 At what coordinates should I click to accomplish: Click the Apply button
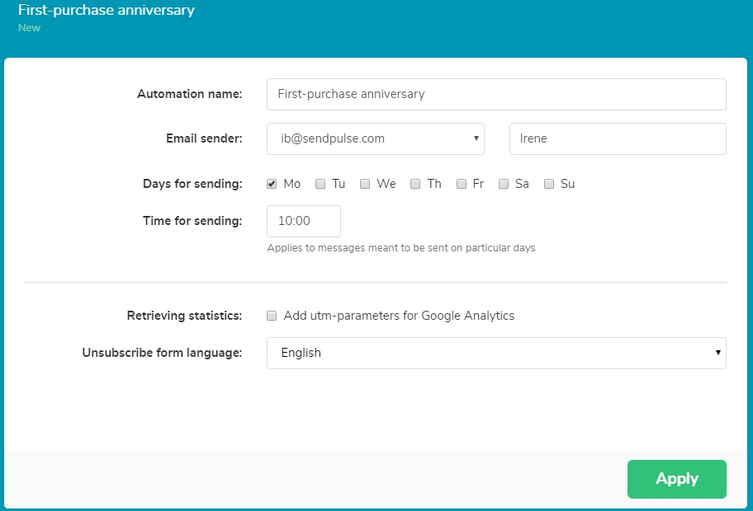pyautogui.click(x=676, y=479)
